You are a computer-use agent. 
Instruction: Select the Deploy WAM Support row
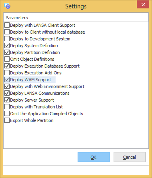pyautogui.click(x=30, y=80)
